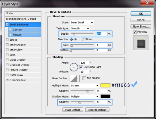Click the black shadow color swatch

tap(105, 96)
